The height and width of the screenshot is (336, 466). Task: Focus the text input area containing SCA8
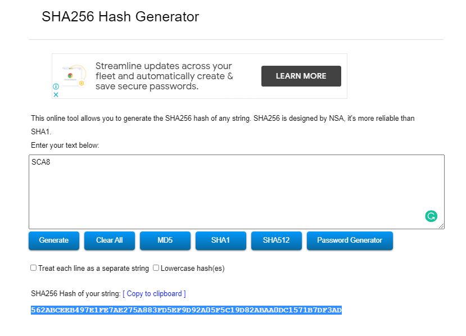pos(237,192)
